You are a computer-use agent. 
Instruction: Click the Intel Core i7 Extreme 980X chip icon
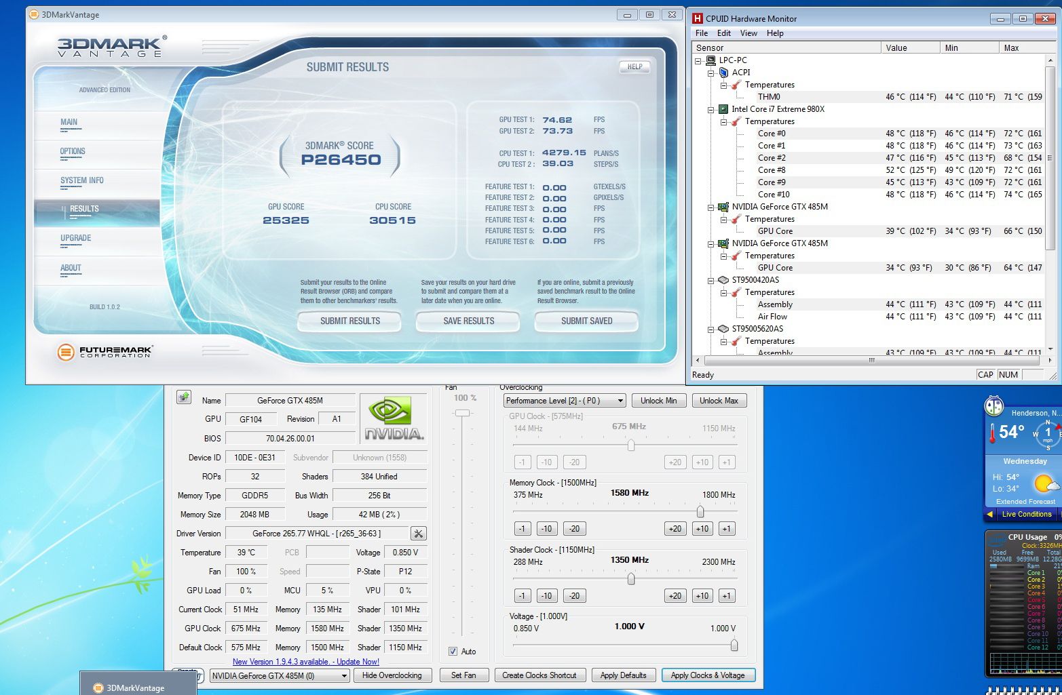pyautogui.click(x=723, y=109)
